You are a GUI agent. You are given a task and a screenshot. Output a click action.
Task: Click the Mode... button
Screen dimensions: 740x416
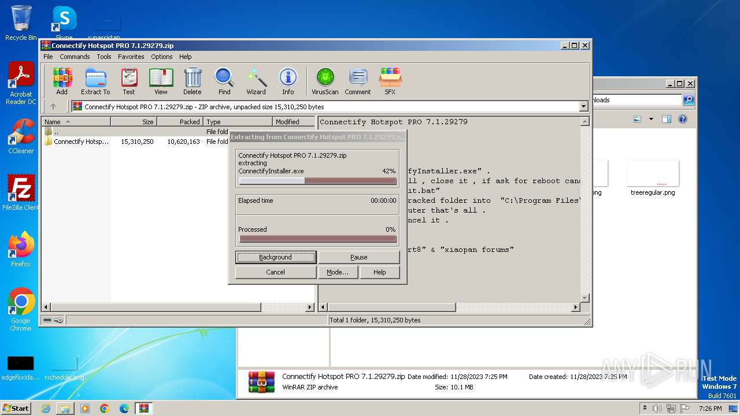click(338, 272)
